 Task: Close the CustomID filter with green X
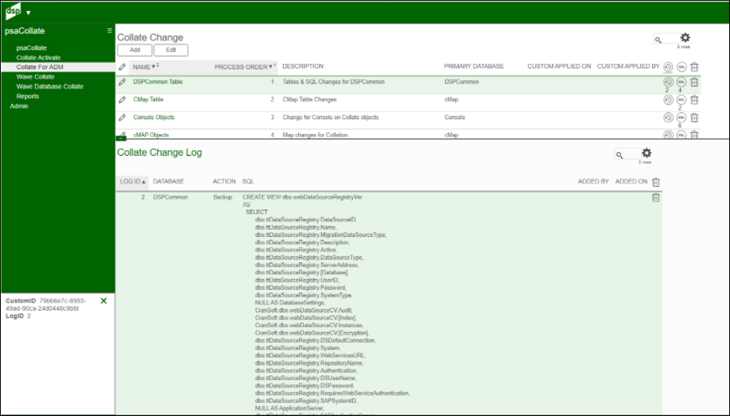point(104,301)
